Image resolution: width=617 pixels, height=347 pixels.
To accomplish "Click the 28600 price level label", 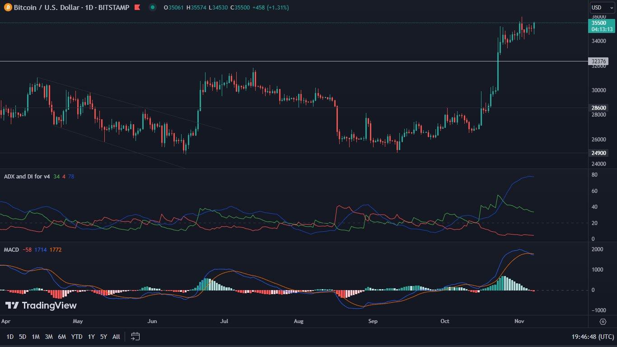I will pyautogui.click(x=598, y=108).
